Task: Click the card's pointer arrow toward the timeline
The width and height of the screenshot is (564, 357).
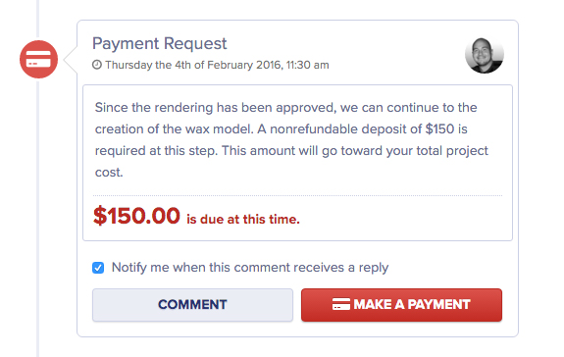Action: point(71,60)
